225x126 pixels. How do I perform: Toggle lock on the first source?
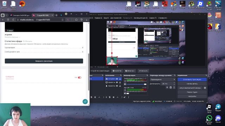click(x=120, y=79)
